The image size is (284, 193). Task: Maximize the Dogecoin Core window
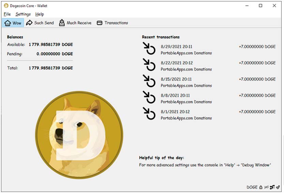point(260,6)
